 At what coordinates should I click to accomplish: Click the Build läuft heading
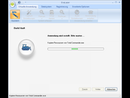click(x=19, y=28)
